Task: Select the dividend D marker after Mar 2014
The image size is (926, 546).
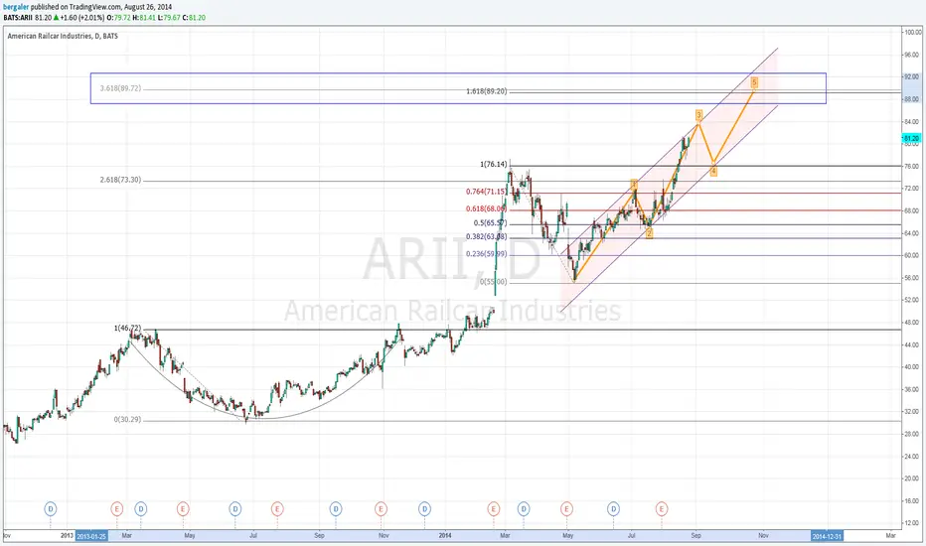Action: pyautogui.click(x=524, y=508)
